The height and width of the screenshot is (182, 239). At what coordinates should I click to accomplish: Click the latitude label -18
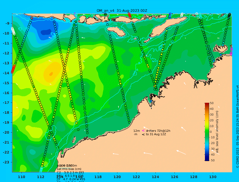6,113
